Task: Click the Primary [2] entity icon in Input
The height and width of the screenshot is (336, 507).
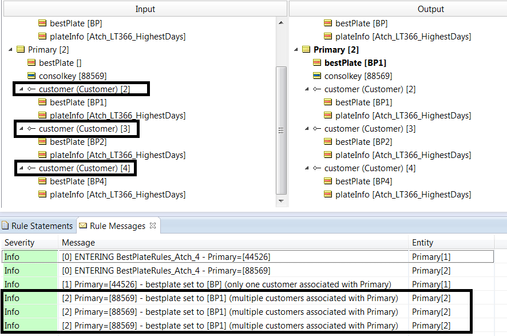Action: click(x=21, y=49)
